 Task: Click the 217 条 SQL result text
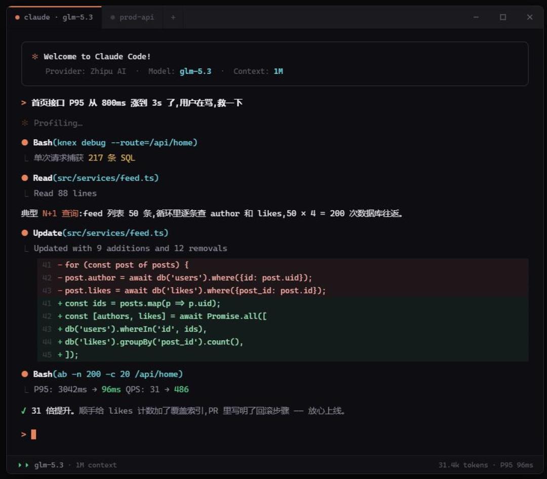coord(111,158)
